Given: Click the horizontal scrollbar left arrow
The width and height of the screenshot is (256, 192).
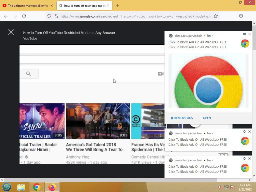Looking at the screenshot, I should (x=2, y=180).
